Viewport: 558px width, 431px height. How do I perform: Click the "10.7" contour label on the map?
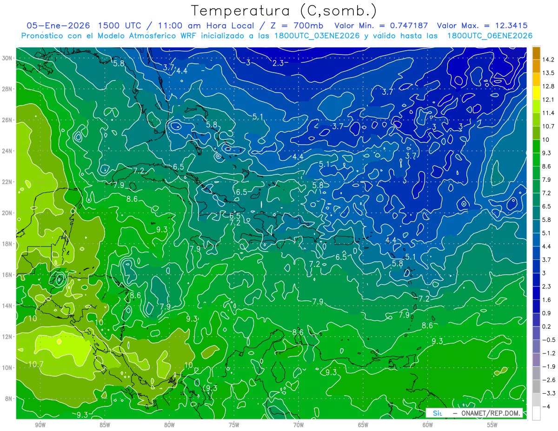point(36,364)
